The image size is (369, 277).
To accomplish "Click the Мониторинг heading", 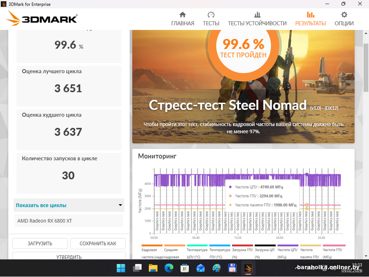I will 157,156.
